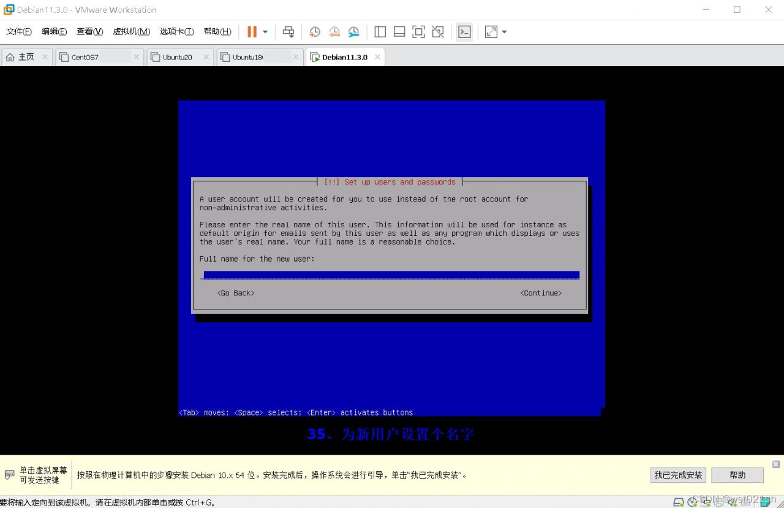Click the sound card status bar icon
Screen dimensions: 784x508
coord(733,502)
